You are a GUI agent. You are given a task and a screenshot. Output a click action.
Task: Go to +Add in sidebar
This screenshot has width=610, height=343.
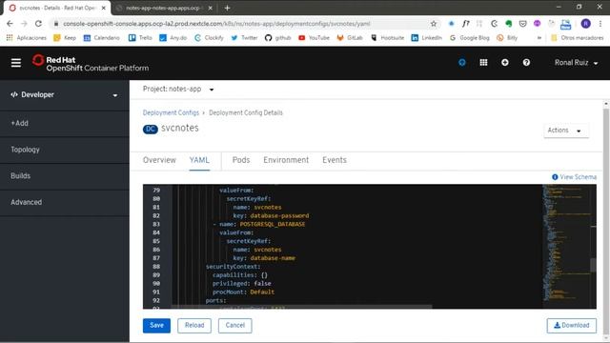[65, 123]
